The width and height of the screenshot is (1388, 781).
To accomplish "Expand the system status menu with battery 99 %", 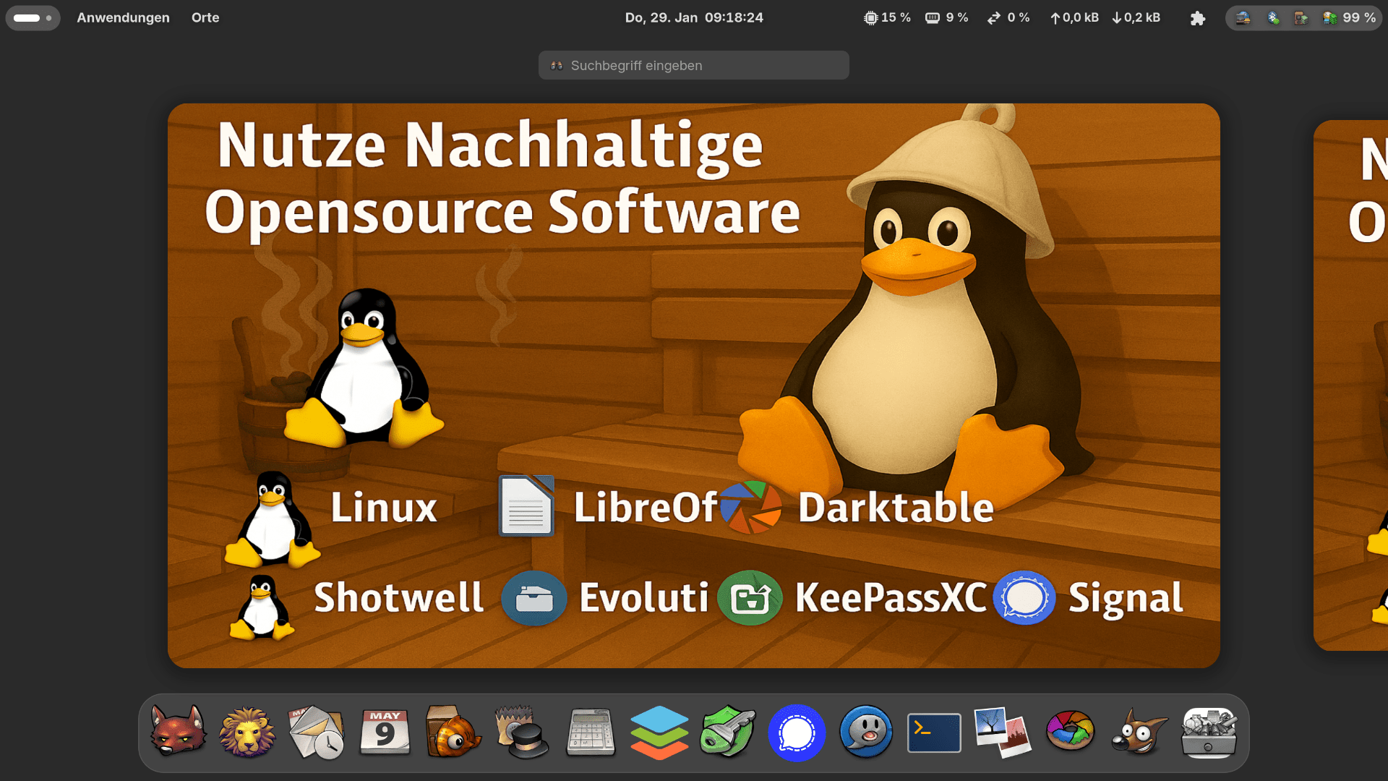I will click(x=1303, y=17).
